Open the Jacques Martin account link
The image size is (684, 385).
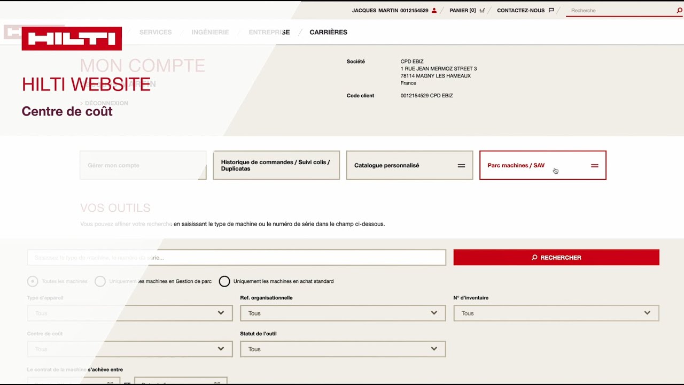(390, 10)
